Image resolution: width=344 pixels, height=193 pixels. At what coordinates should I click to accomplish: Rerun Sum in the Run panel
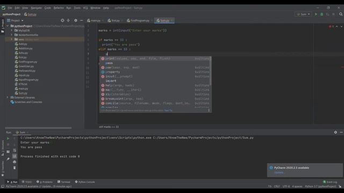(8, 138)
